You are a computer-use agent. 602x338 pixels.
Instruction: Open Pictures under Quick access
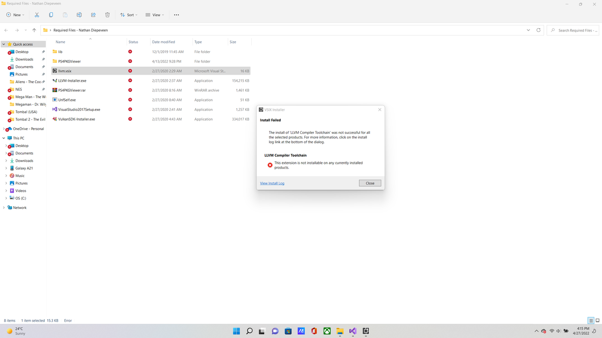click(x=22, y=74)
